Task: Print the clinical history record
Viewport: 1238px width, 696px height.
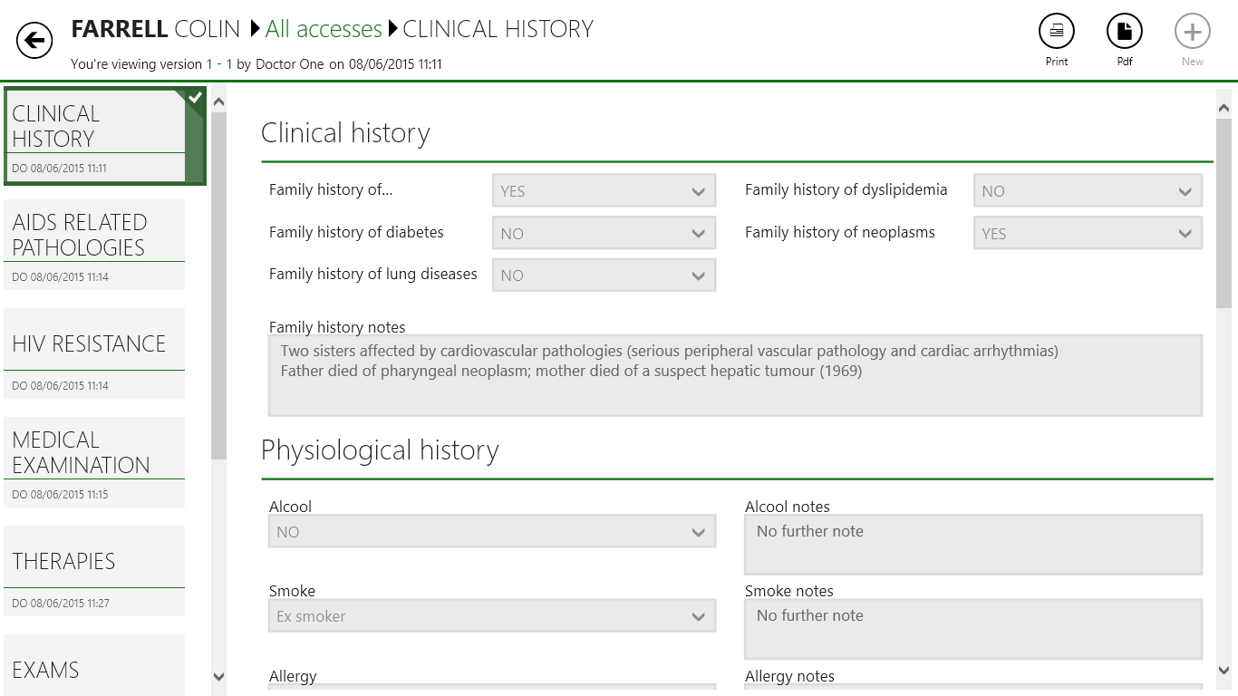Action: (x=1056, y=32)
